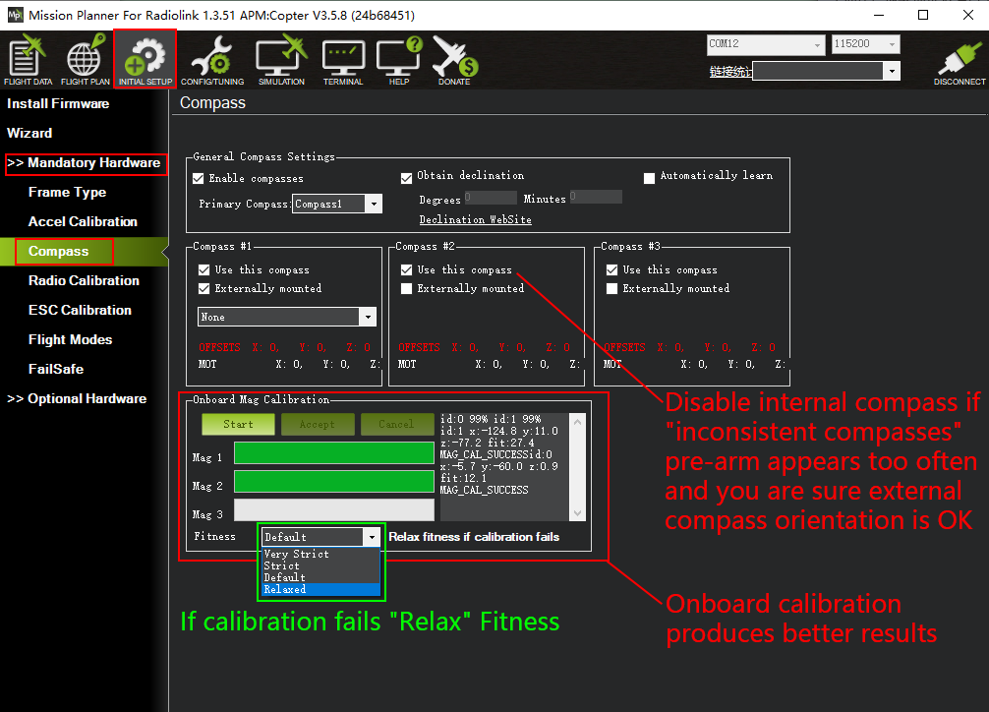Expand the Primary Compass dropdown

tap(373, 205)
